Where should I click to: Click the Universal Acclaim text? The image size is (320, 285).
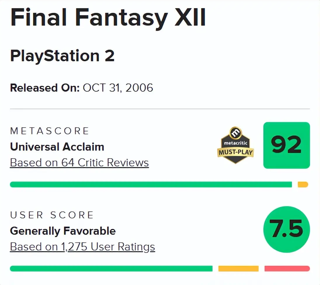(57, 147)
